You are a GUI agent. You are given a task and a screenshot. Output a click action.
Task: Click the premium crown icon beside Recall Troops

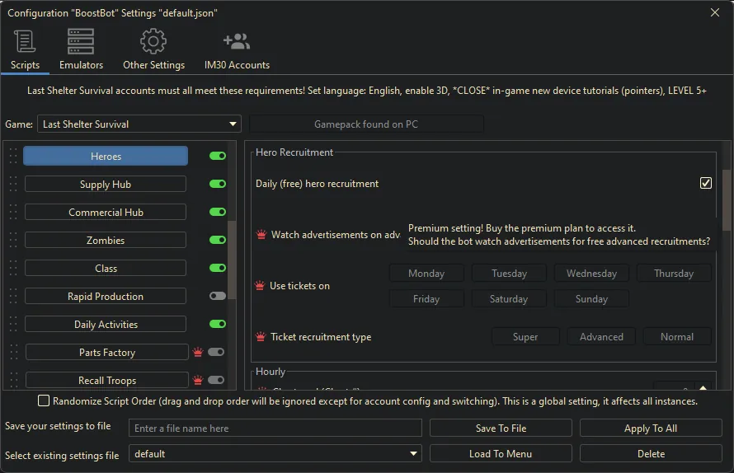(x=198, y=380)
